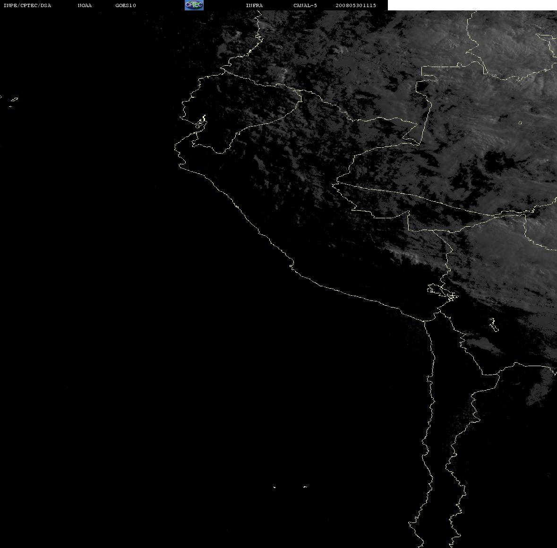
Task: Click the white blank box at top right
Action: pos(472,5)
